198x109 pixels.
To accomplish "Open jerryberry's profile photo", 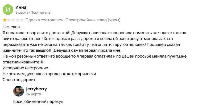I will tap(19, 91).
